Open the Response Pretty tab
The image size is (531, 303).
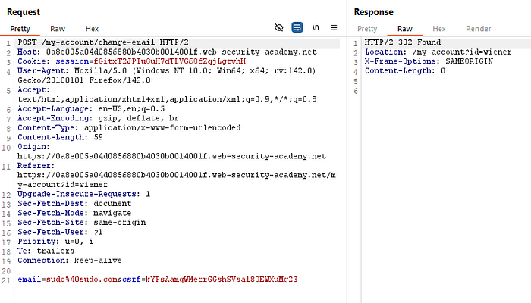367,29
